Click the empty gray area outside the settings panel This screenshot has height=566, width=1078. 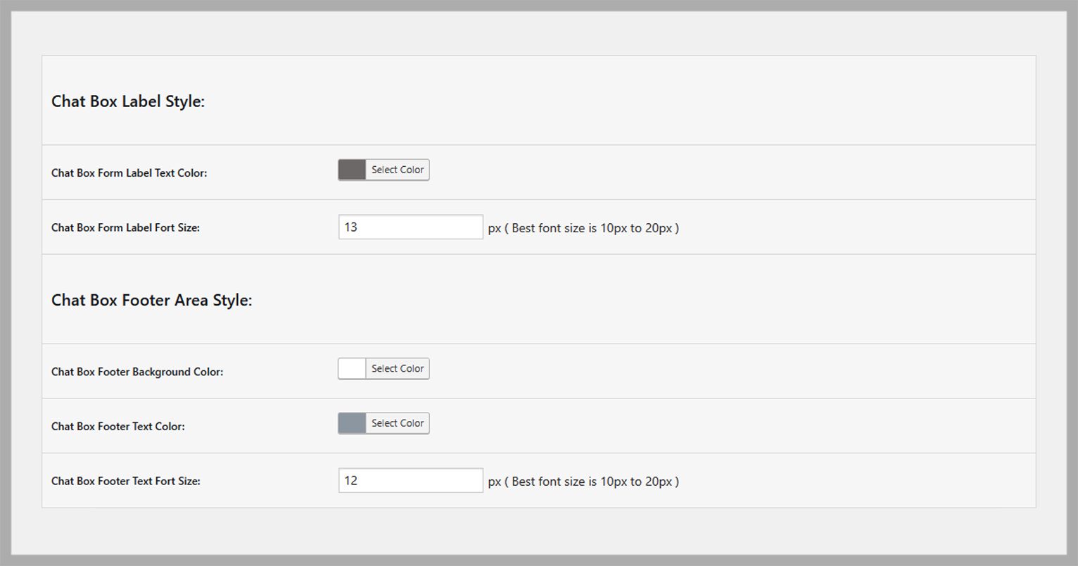[539, 531]
